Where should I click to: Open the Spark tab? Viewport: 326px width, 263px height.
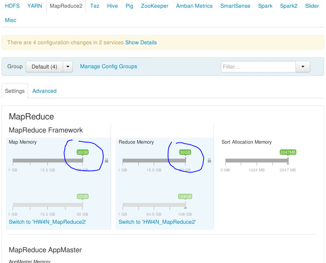point(265,6)
